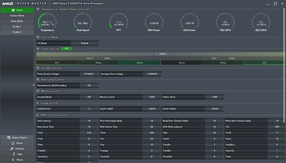
Task: Click the Home icon in sidebar
Action: coord(13,10)
